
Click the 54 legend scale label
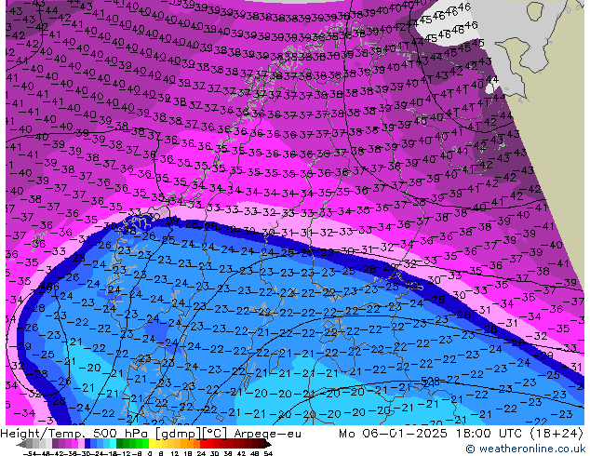[x=268, y=454]
